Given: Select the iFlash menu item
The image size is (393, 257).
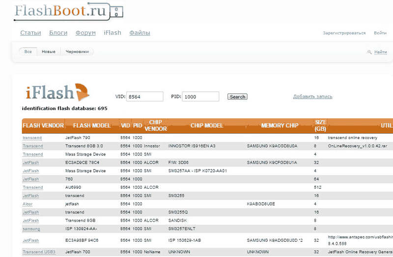Looking at the screenshot, I should 112,33.
